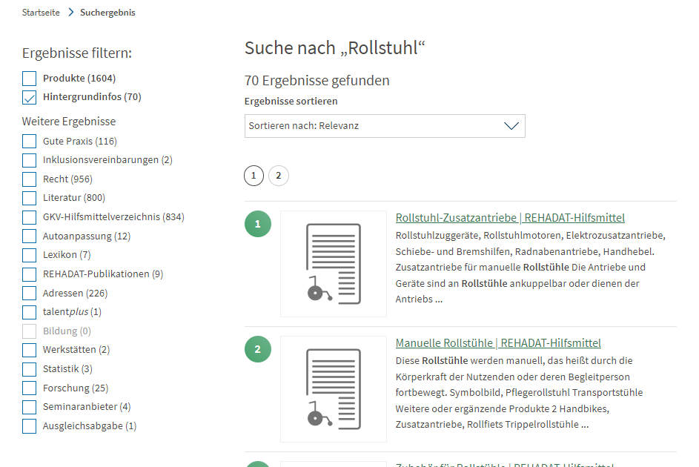
Task: Go to results page 2
Action: click(279, 176)
